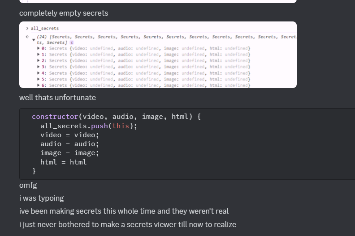The image size is (355, 236).
Task: Click the "i was typoing" message
Action: 42,198
